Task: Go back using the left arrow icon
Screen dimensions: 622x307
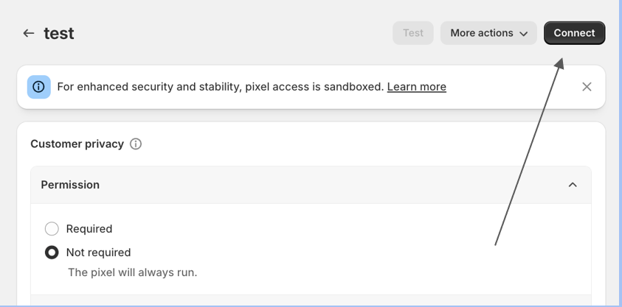Action: [x=29, y=33]
